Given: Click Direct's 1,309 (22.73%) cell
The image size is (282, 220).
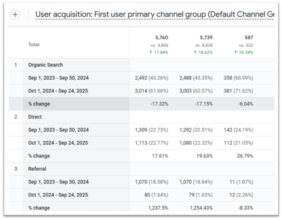Looking at the screenshot, I should coord(152,130).
